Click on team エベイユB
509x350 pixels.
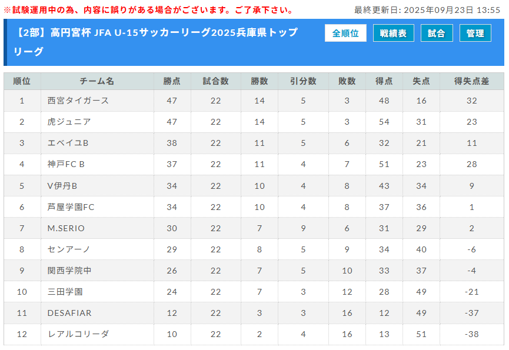(68, 143)
